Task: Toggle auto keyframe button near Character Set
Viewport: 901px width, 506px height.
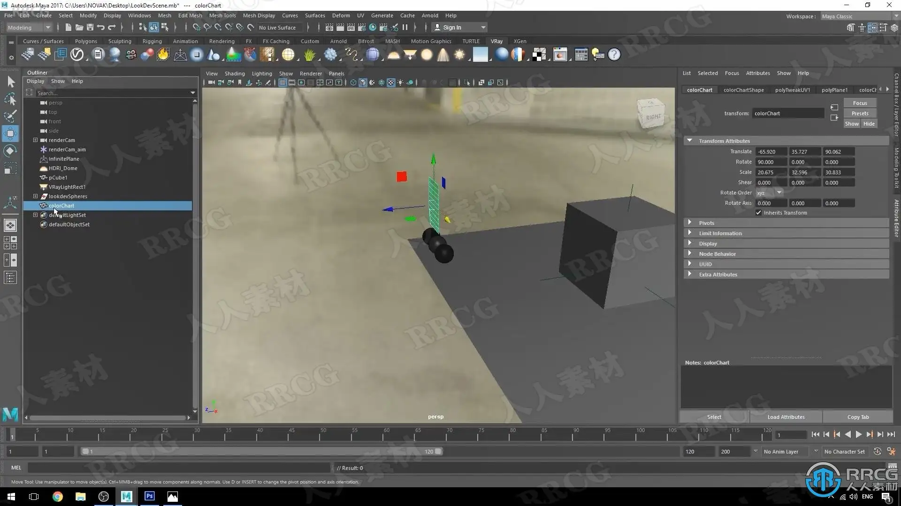Action: [877, 452]
